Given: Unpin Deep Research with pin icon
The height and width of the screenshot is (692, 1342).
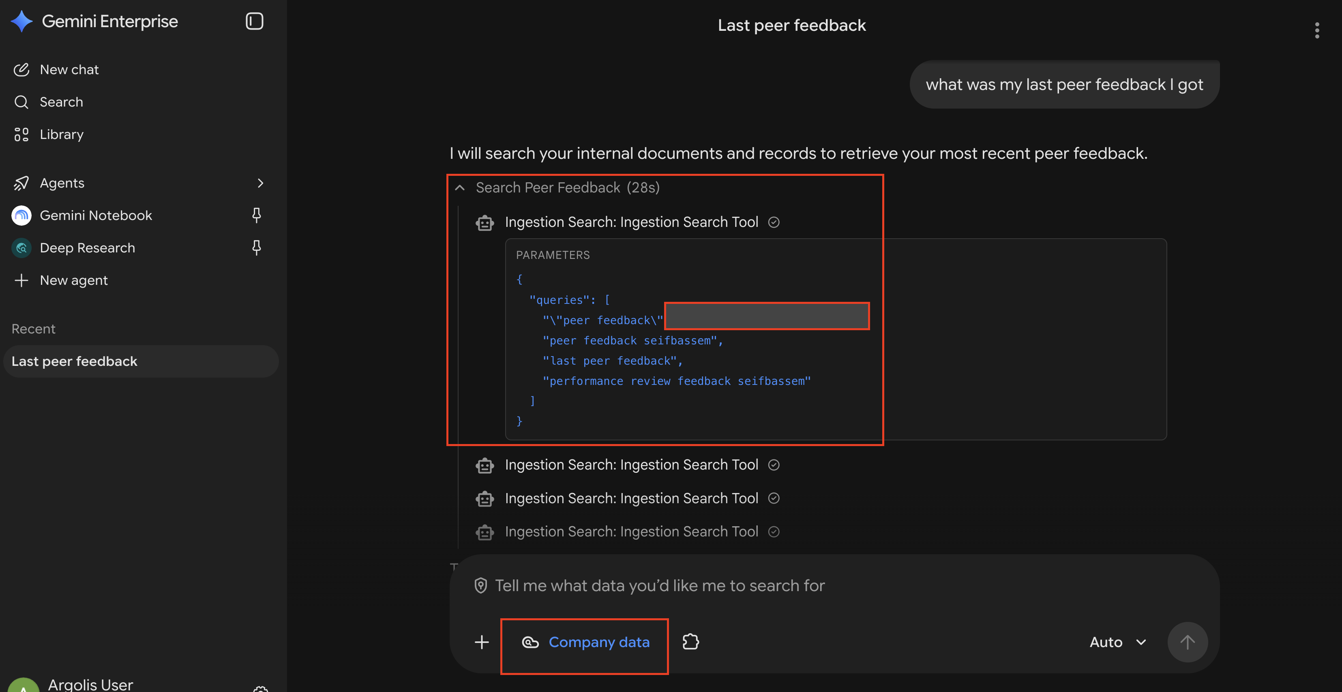Looking at the screenshot, I should point(256,247).
